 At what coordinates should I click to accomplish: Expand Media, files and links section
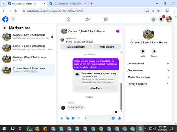coord(148,77)
